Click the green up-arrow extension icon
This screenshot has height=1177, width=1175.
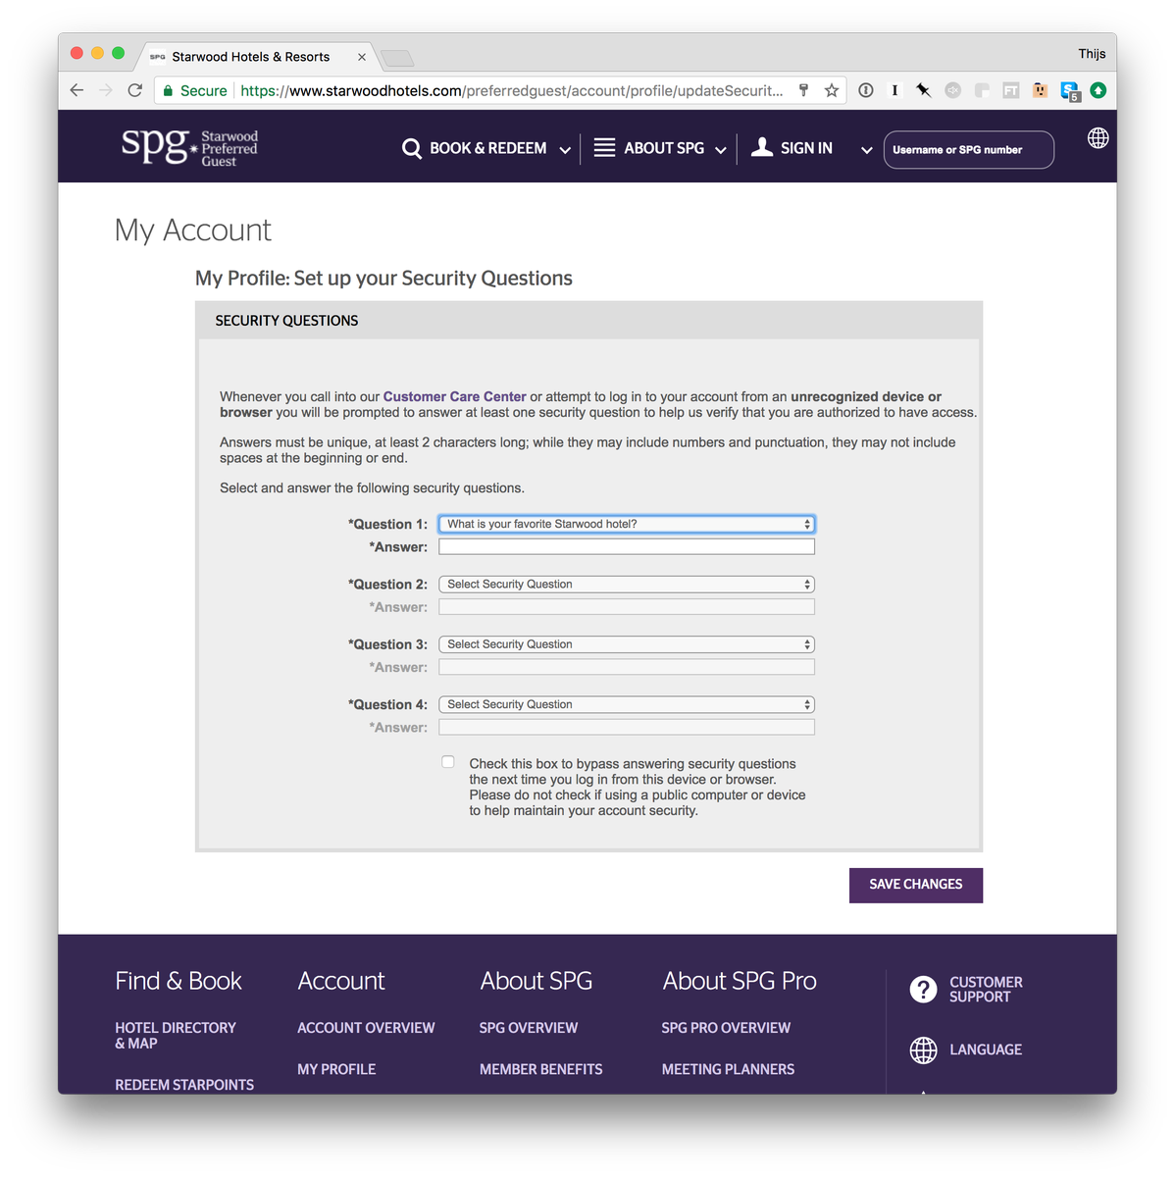tap(1098, 90)
